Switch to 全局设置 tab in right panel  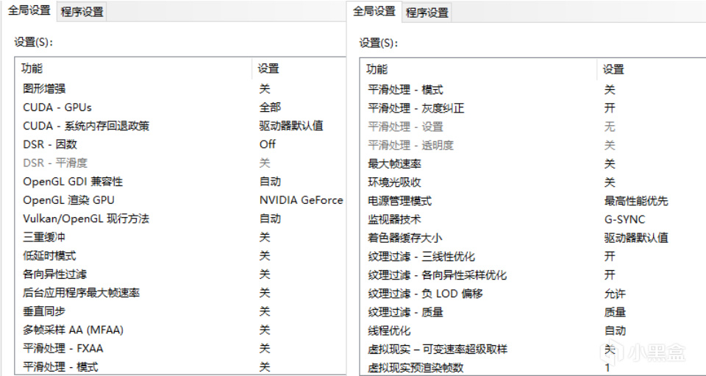pyautogui.click(x=374, y=11)
